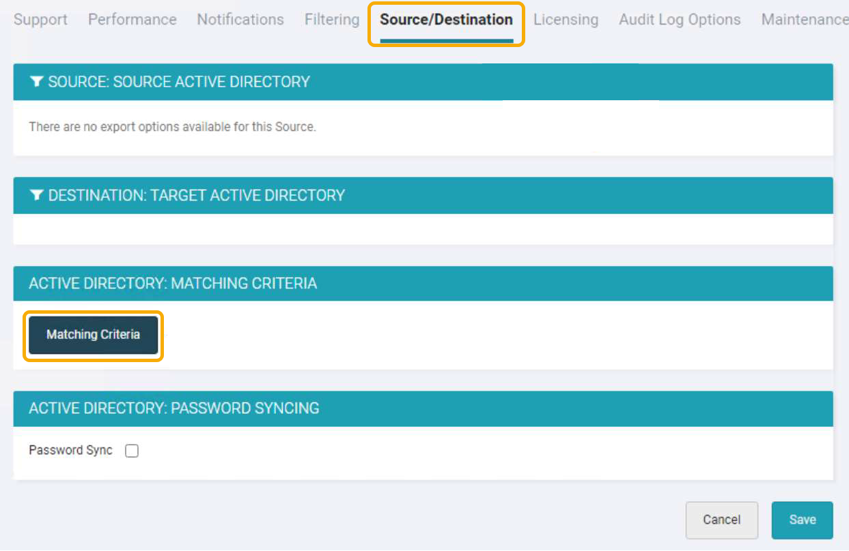Save the configuration changes

[x=802, y=520]
